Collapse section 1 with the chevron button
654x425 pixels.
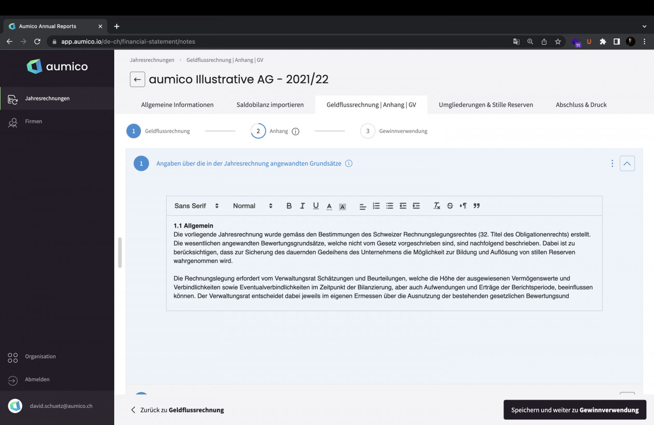coord(627,164)
